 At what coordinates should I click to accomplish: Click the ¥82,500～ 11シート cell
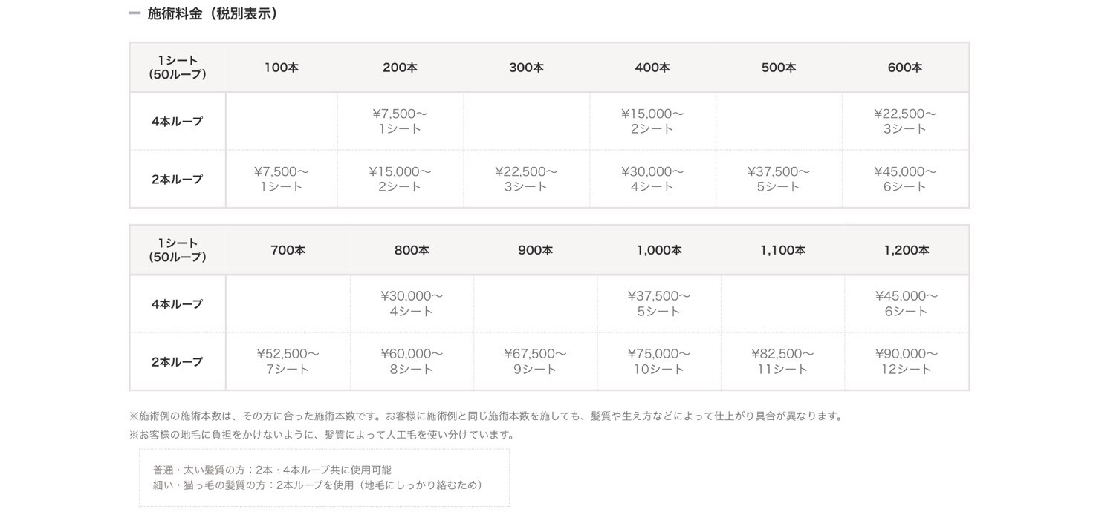point(782,361)
